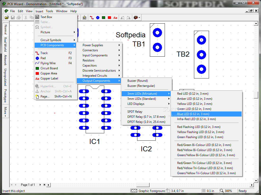The width and height of the screenshot is (261, 195).
Task: Click the Print toolbar icon
Action: click(18, 18)
